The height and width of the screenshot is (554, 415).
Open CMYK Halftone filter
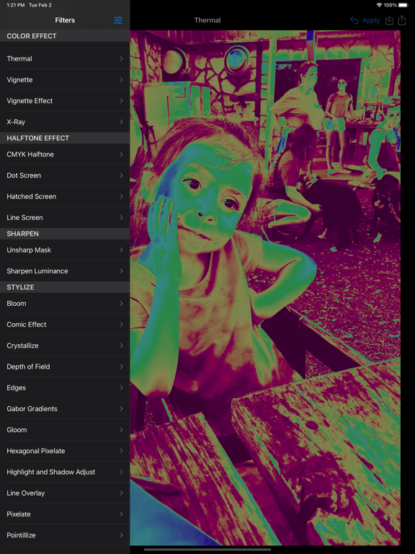point(65,154)
